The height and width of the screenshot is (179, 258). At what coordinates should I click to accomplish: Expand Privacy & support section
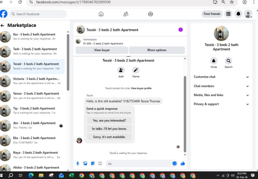221,104
